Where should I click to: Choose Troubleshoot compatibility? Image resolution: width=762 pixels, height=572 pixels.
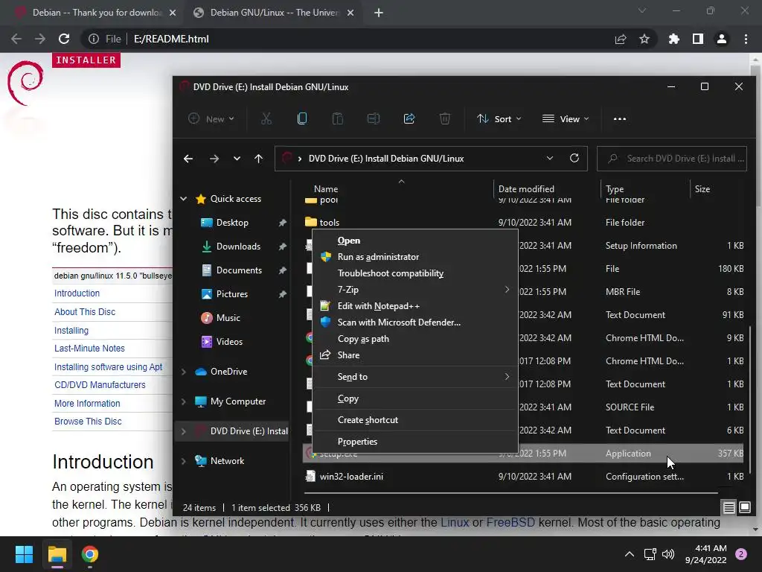[x=415, y=273]
